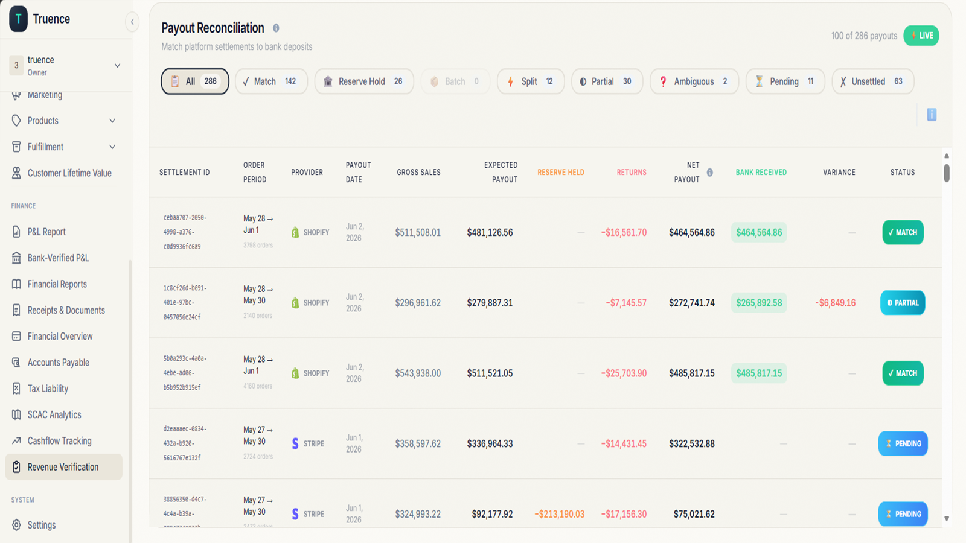Expand the Fulfillment menu chevron
Viewport: 966px width, 543px height.
click(x=112, y=147)
